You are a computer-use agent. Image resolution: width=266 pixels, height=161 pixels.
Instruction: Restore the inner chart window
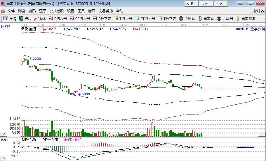point(257,11)
